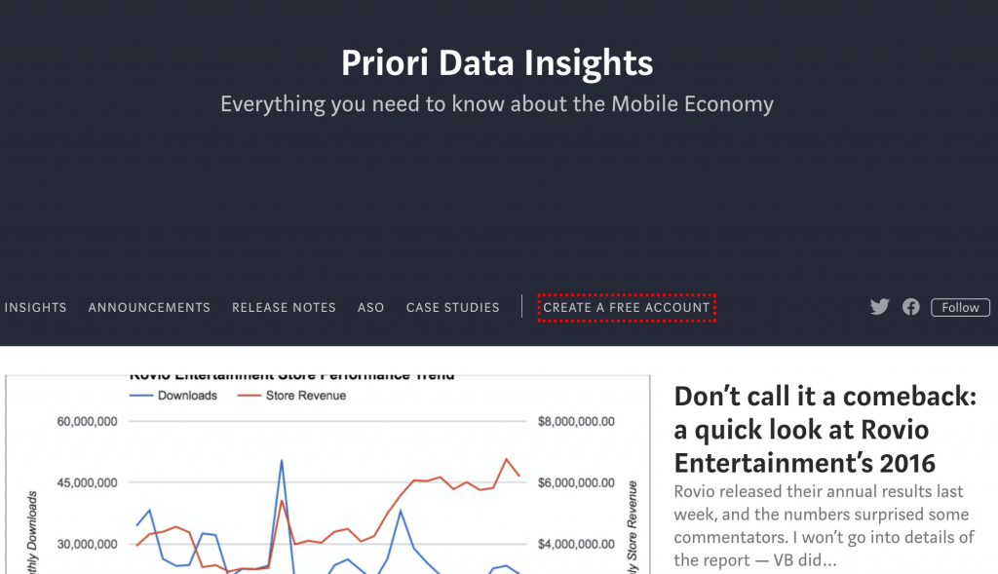
Task: Click the Downloads legend entry
Action: 187,396
